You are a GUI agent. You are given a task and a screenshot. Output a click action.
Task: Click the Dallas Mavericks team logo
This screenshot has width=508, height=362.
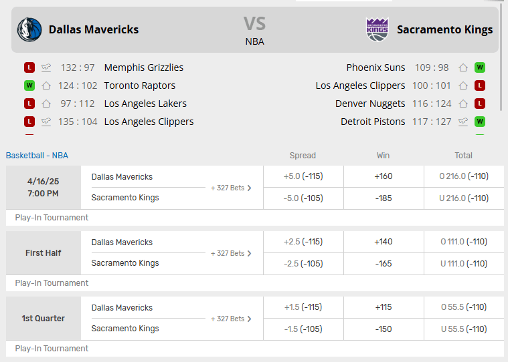click(29, 30)
